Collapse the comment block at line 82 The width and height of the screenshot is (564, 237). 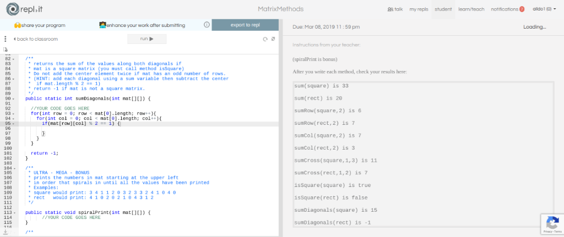[14, 58]
